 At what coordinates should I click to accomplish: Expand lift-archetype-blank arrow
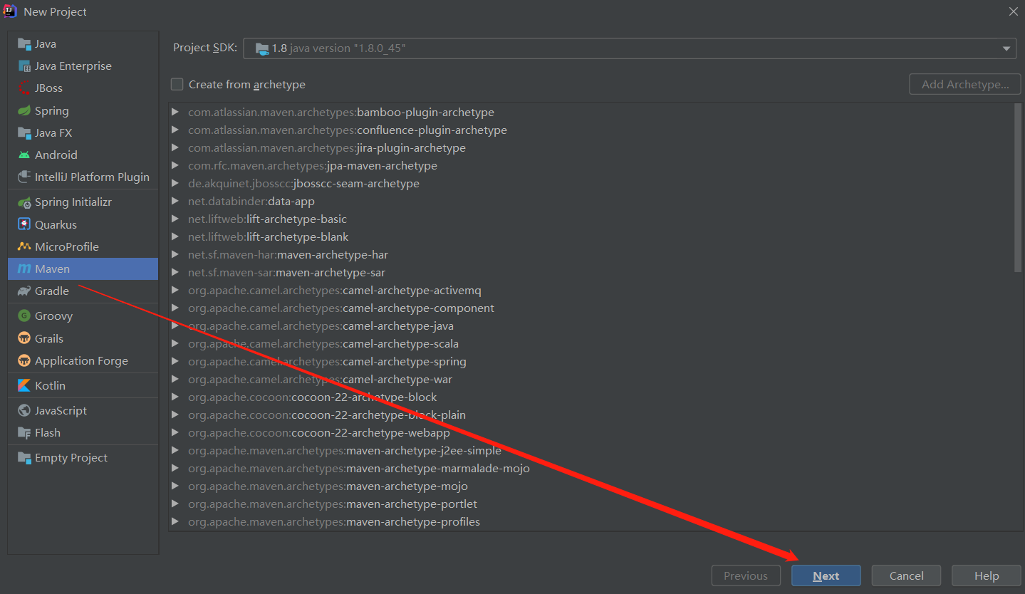pos(175,236)
